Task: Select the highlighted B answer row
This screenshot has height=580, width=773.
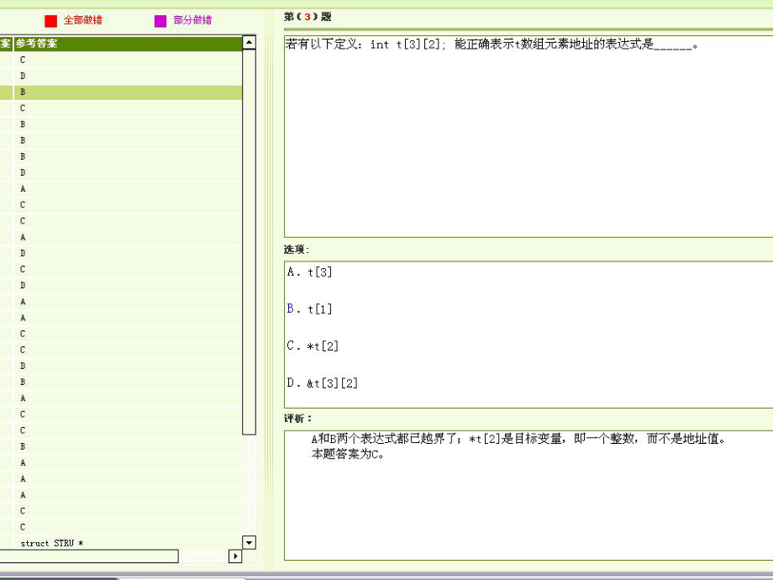Action: pyautogui.click(x=121, y=92)
